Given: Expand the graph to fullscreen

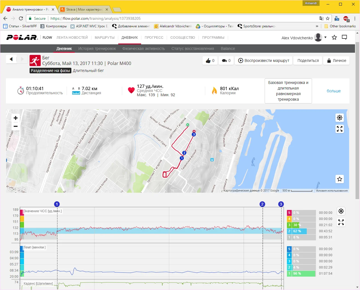Looking at the screenshot, I should point(341,222).
